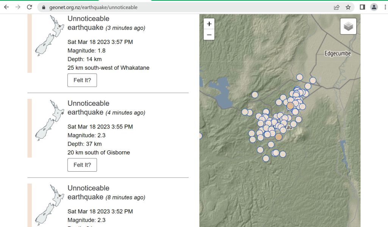Click the browser forward arrow

[x=18, y=7]
